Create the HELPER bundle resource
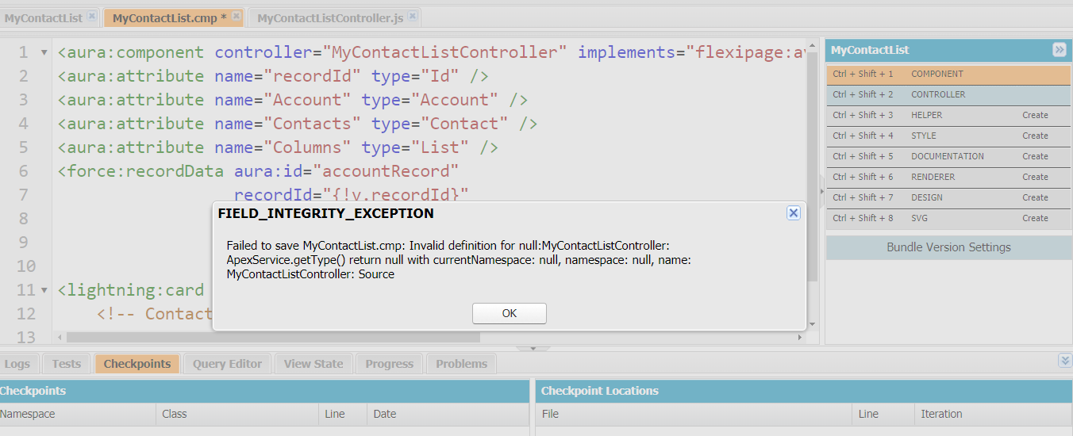This screenshot has height=436, width=1073. 1035,115
